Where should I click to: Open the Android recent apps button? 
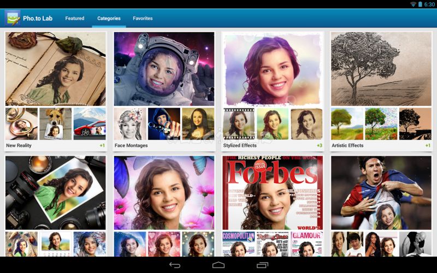click(262, 265)
